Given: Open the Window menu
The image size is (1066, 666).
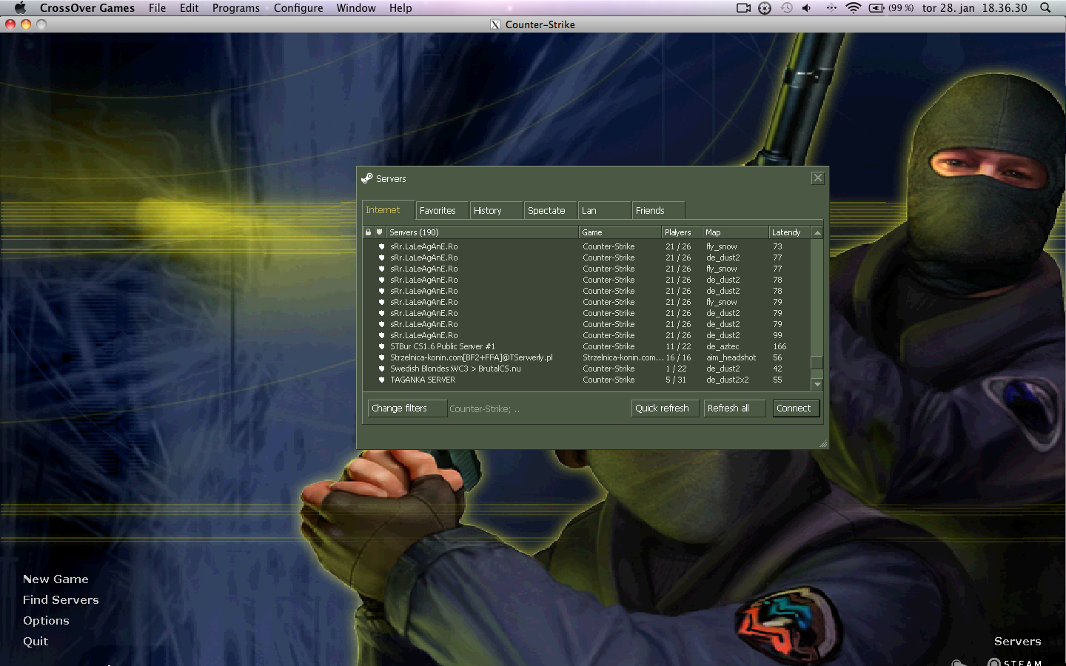Looking at the screenshot, I should 356,8.
